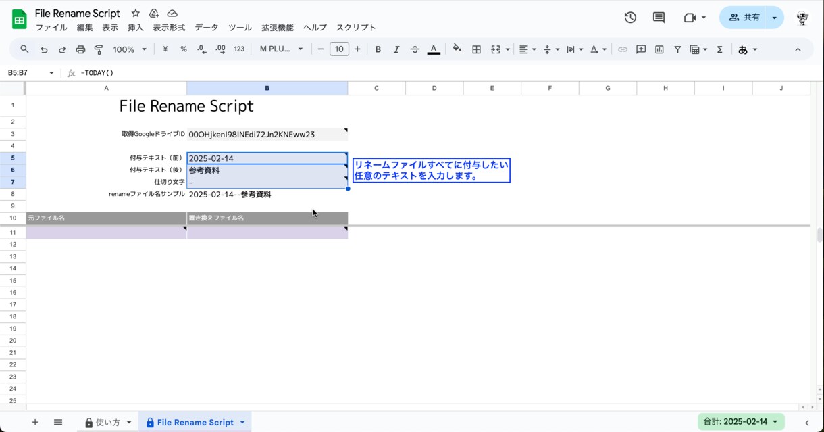Image resolution: width=824 pixels, height=432 pixels.
Task: Open the functions sigma menu
Action: (720, 49)
